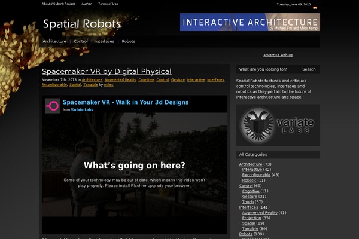This screenshot has height=239, width=359.
Task: Click the Interfaces tag under post title
Action: (215, 80)
